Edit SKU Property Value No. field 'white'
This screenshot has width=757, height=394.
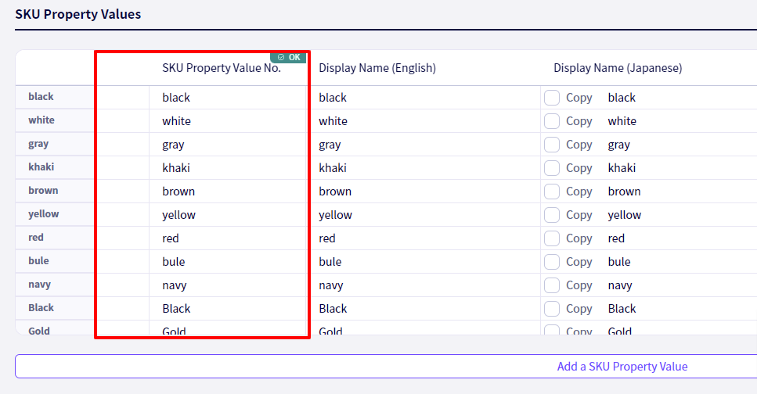(x=228, y=121)
